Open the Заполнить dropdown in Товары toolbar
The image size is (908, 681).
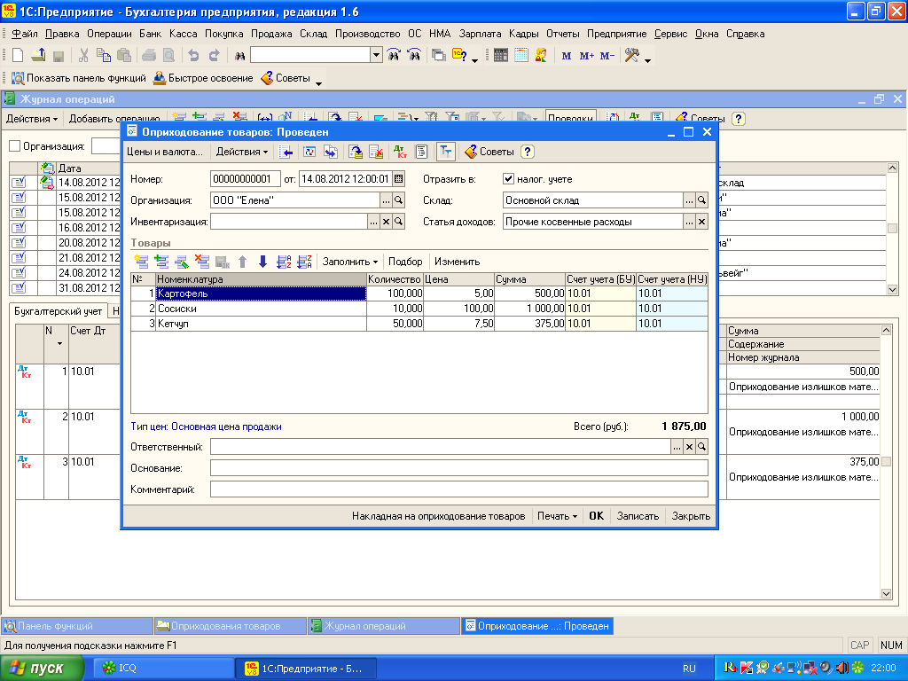click(x=349, y=262)
